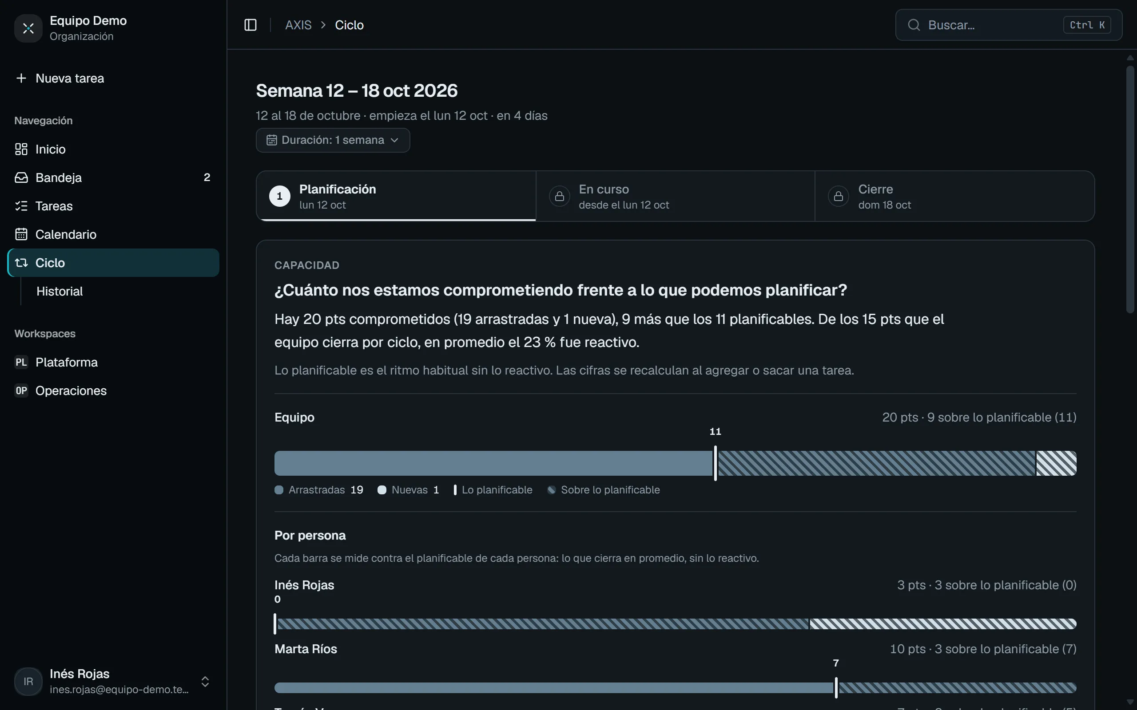Open Inicio from the navigation
The width and height of the screenshot is (1137, 710).
pos(113,150)
